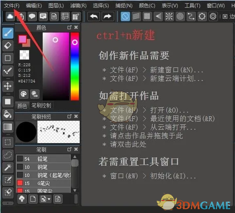The width and height of the screenshot is (235, 213).
Task: Select the Brush tool
Action: click(8, 33)
